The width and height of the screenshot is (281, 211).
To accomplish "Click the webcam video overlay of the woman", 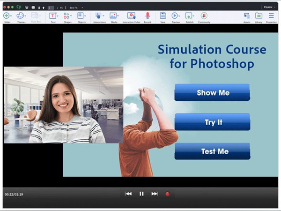I will pyautogui.click(x=63, y=105).
